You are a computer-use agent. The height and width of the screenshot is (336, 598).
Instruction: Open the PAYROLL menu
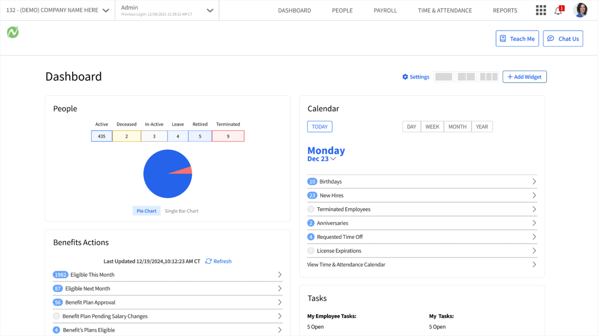pyautogui.click(x=385, y=10)
